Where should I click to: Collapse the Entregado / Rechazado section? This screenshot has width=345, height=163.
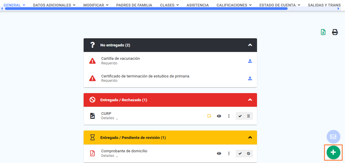click(x=250, y=100)
